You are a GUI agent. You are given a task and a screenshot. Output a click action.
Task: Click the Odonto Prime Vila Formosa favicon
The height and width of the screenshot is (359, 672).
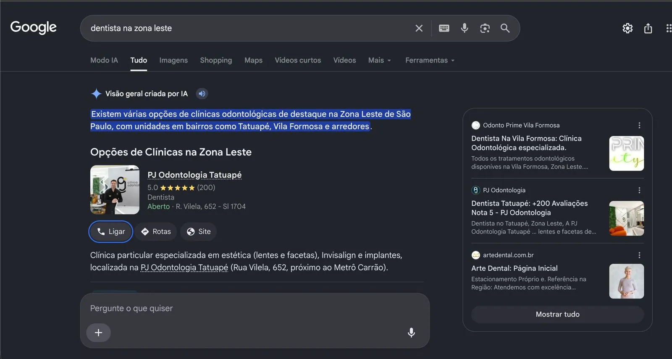(x=475, y=125)
